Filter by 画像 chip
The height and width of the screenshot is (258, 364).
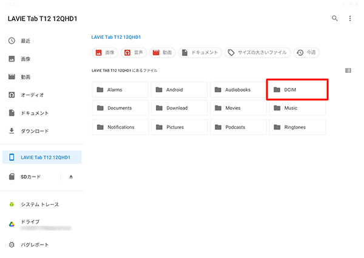click(x=105, y=52)
